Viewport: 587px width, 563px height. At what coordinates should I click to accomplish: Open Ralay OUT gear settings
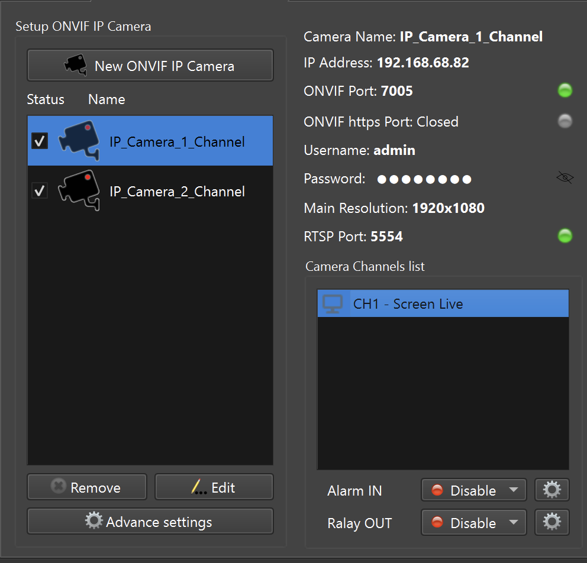coord(551,522)
